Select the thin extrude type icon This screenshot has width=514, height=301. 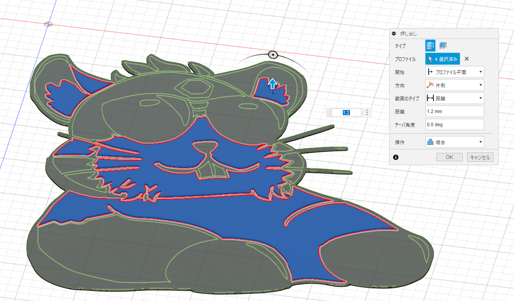click(x=443, y=46)
